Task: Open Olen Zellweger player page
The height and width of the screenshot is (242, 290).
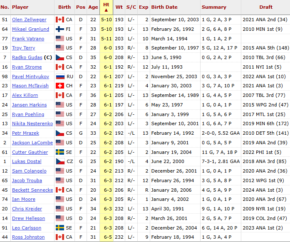Action: (29, 20)
